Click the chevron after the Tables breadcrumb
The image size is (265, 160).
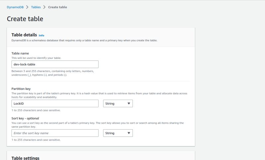[44, 7]
